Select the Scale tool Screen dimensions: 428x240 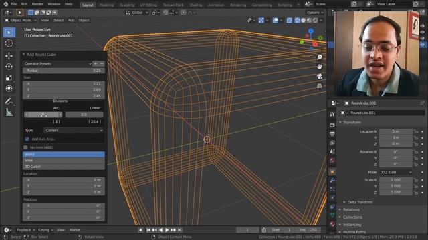coord(9,77)
